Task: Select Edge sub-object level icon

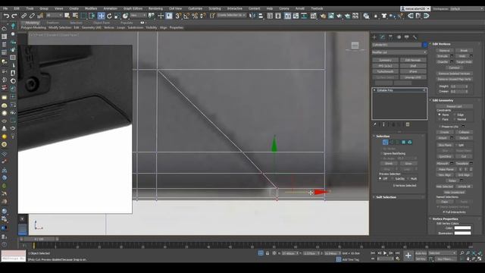Action: click(391, 142)
